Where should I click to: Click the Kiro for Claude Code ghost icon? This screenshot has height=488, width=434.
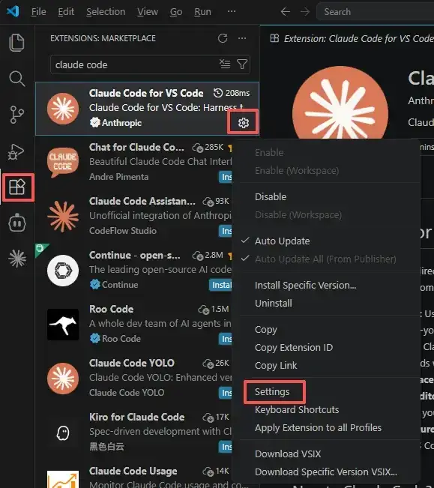pos(63,433)
